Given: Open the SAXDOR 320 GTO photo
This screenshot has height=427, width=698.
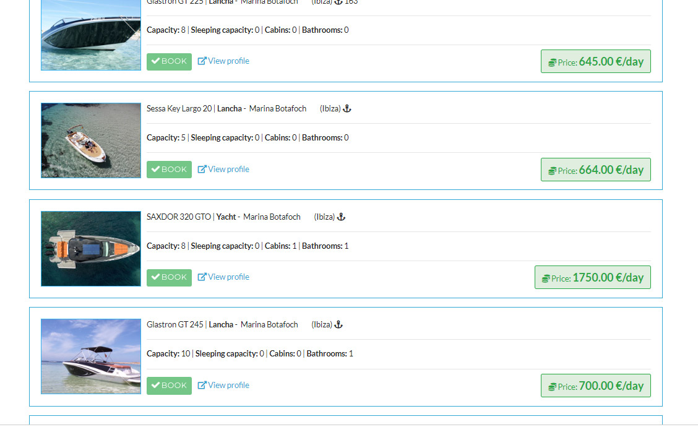Looking at the screenshot, I should tap(91, 248).
